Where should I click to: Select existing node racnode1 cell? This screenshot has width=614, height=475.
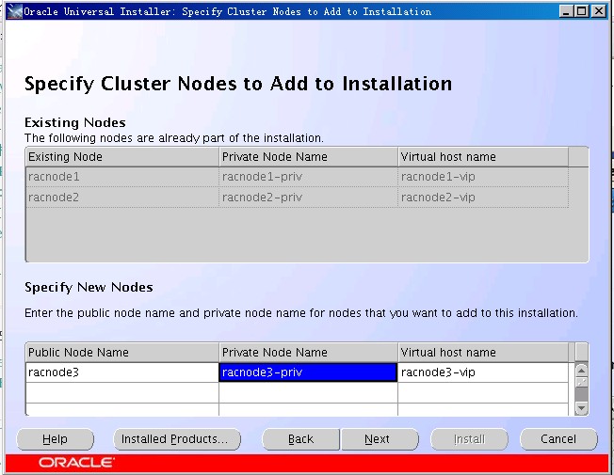coord(122,177)
